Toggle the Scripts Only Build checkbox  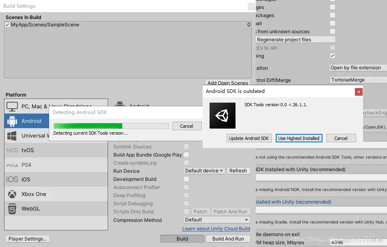(186, 211)
